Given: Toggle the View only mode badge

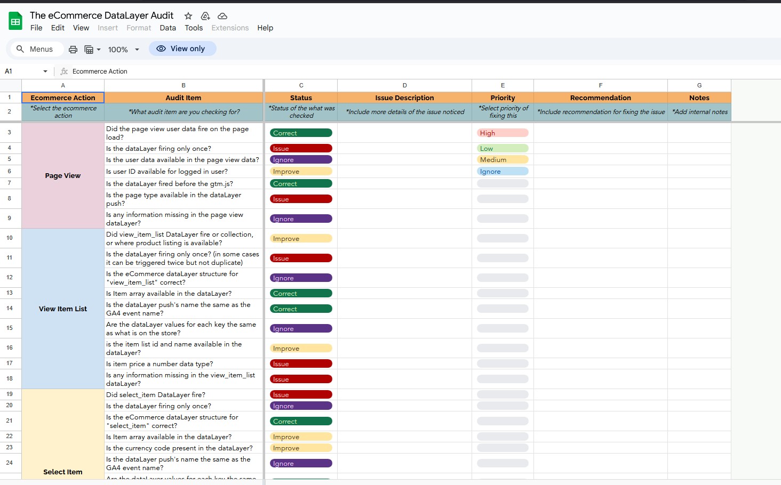Looking at the screenshot, I should [x=182, y=48].
